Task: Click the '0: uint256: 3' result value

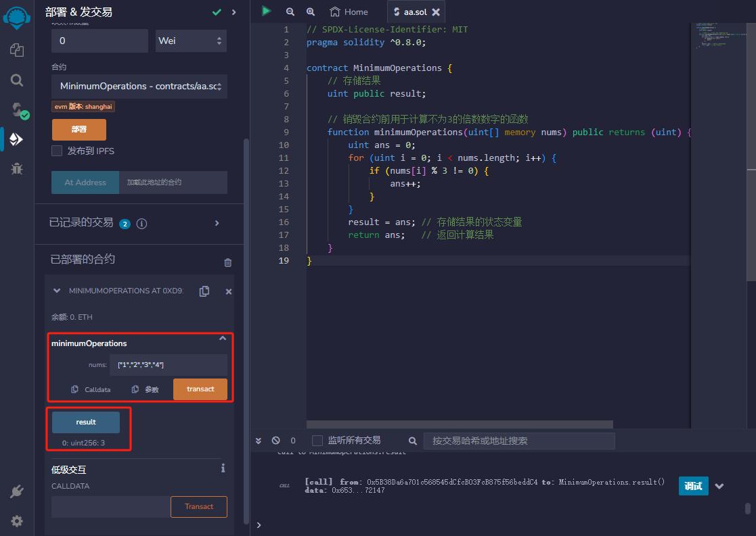Action: [83, 443]
